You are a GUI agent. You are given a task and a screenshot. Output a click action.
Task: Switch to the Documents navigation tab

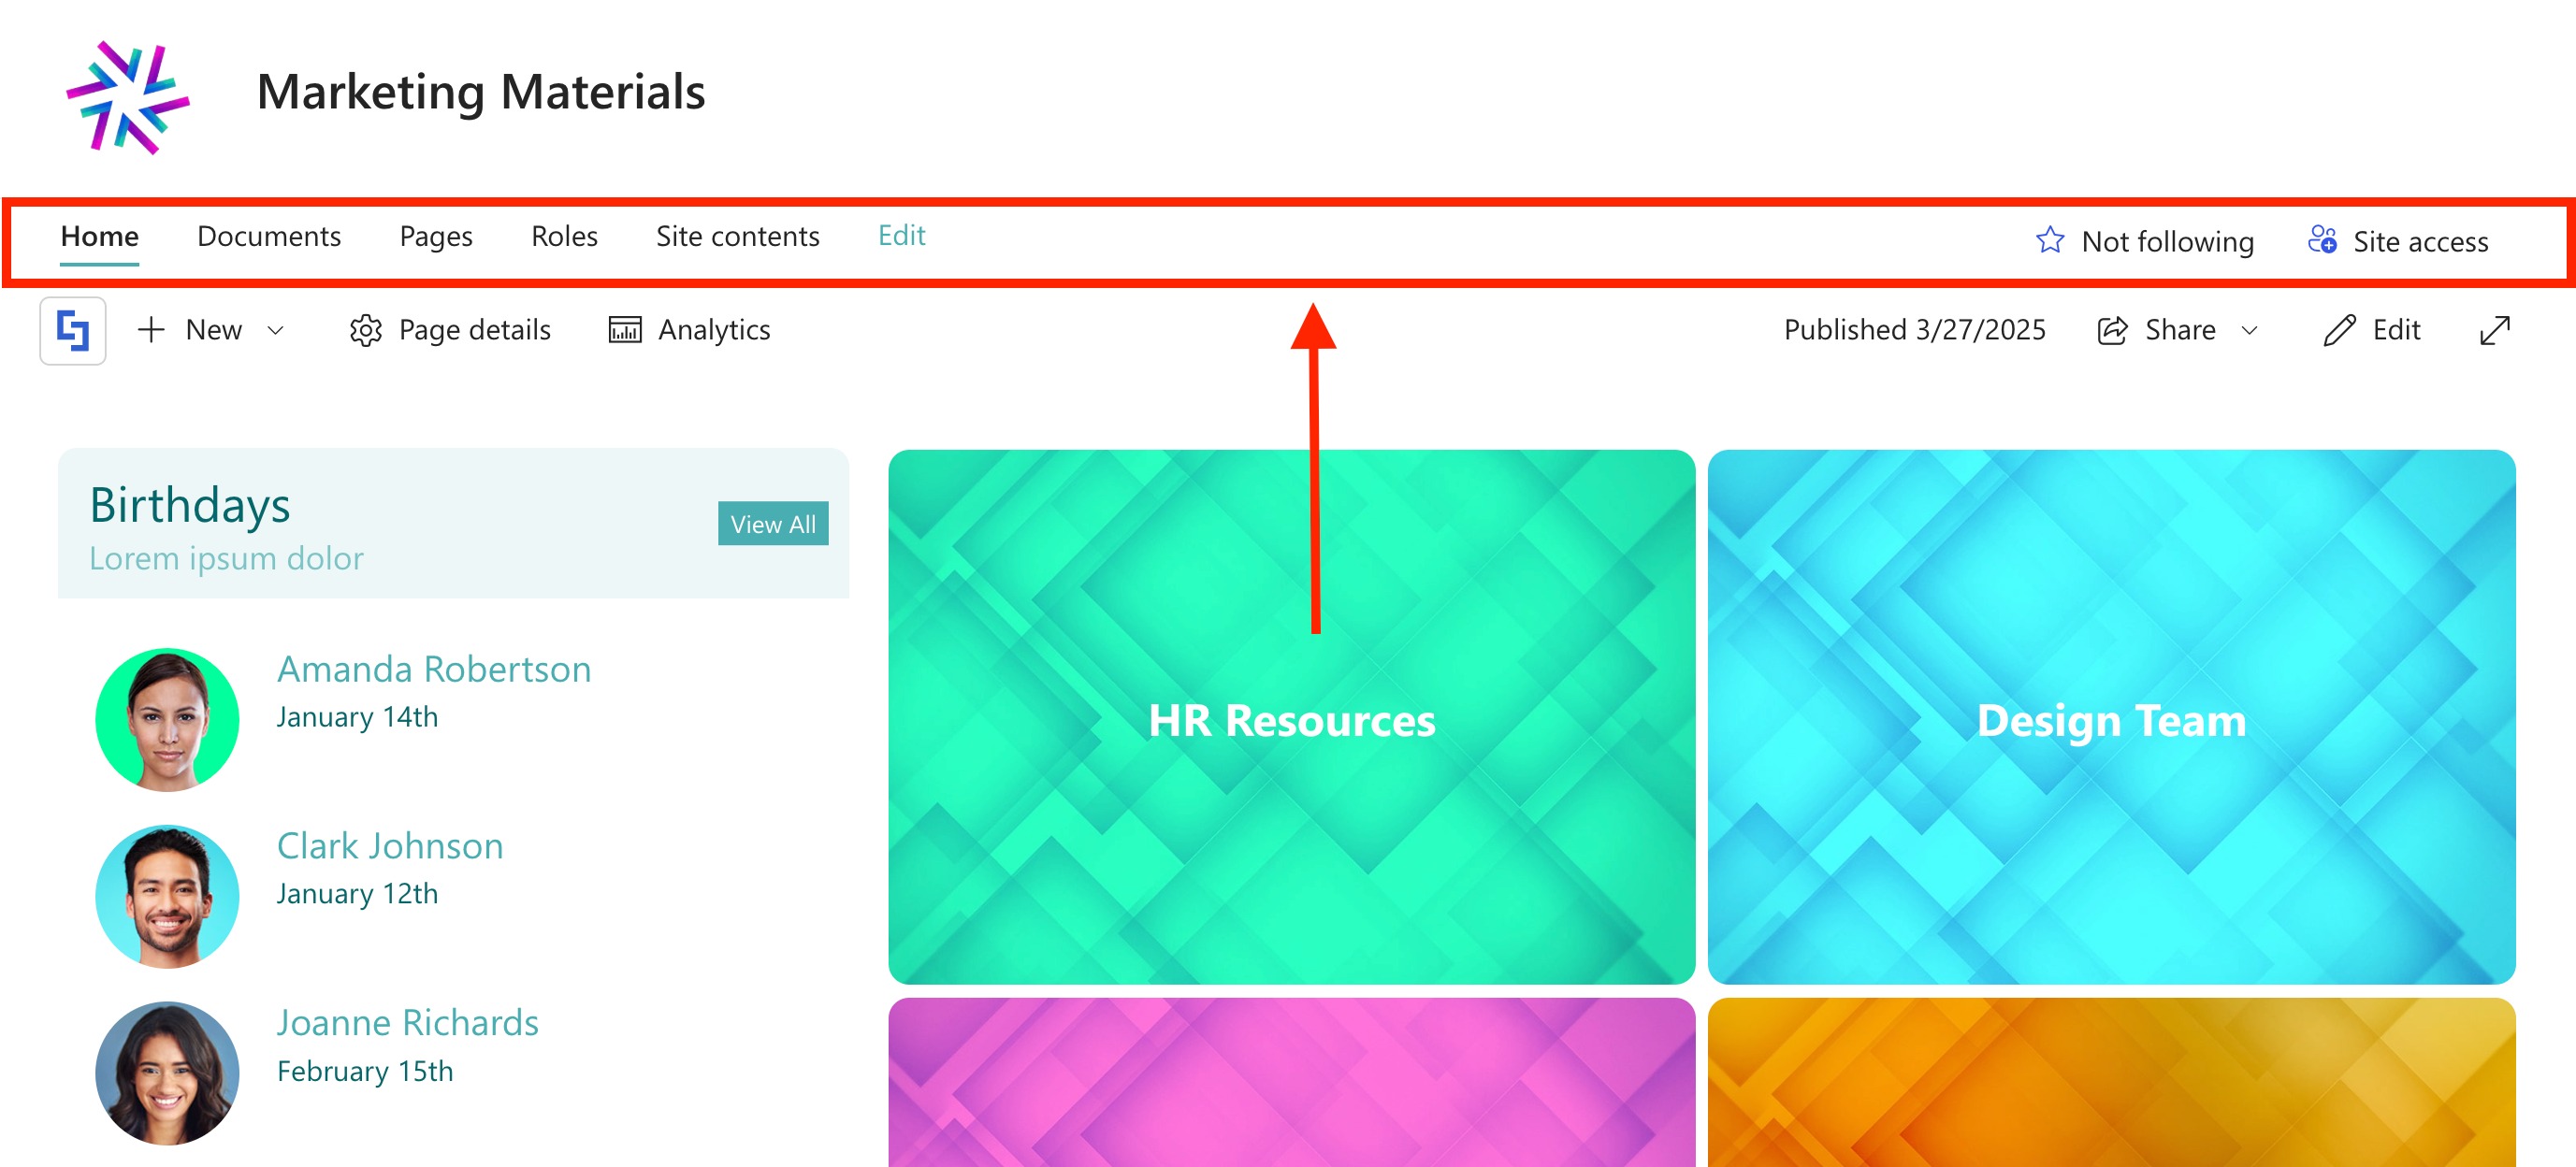point(269,236)
